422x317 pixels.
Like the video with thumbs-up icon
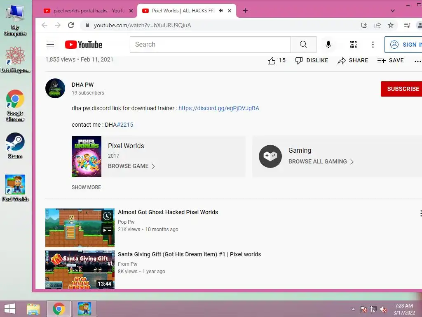[x=272, y=61]
